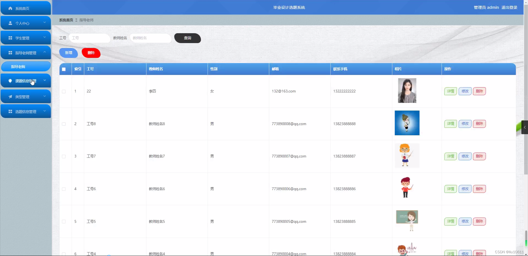The width and height of the screenshot is (528, 256).
Task: Click 删除 for 教师姓名5
Action: 479,221
